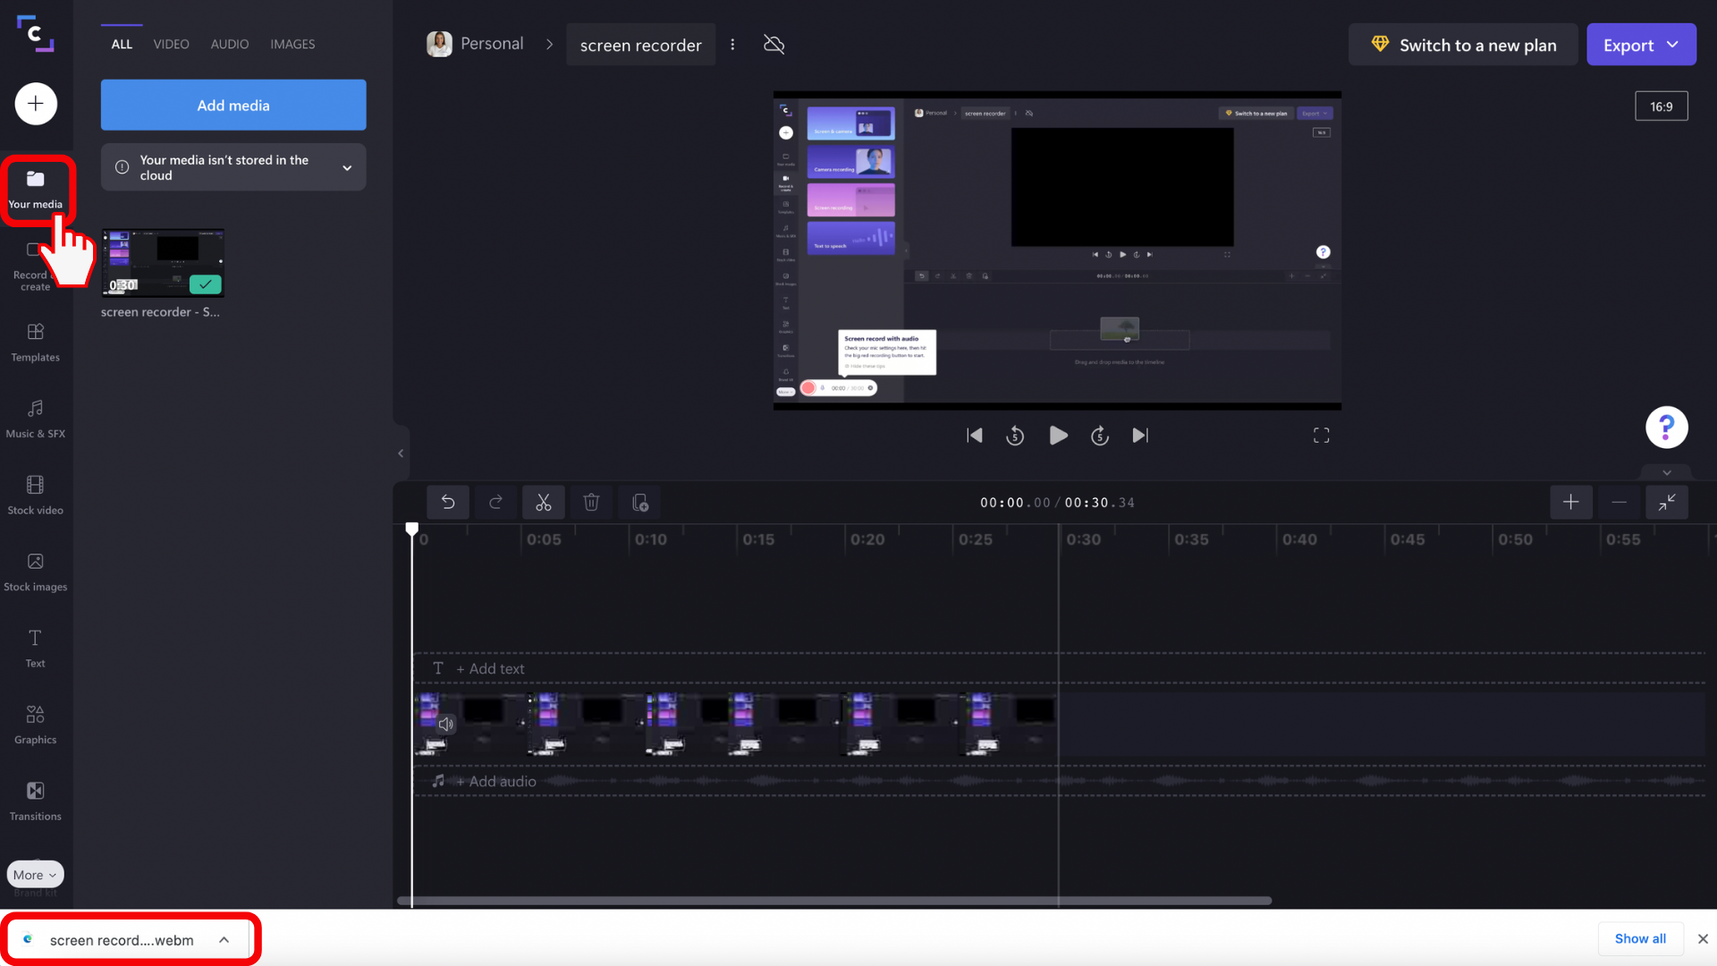Image resolution: width=1717 pixels, height=966 pixels.
Task: Open the Record & create panel
Action: (x=35, y=264)
